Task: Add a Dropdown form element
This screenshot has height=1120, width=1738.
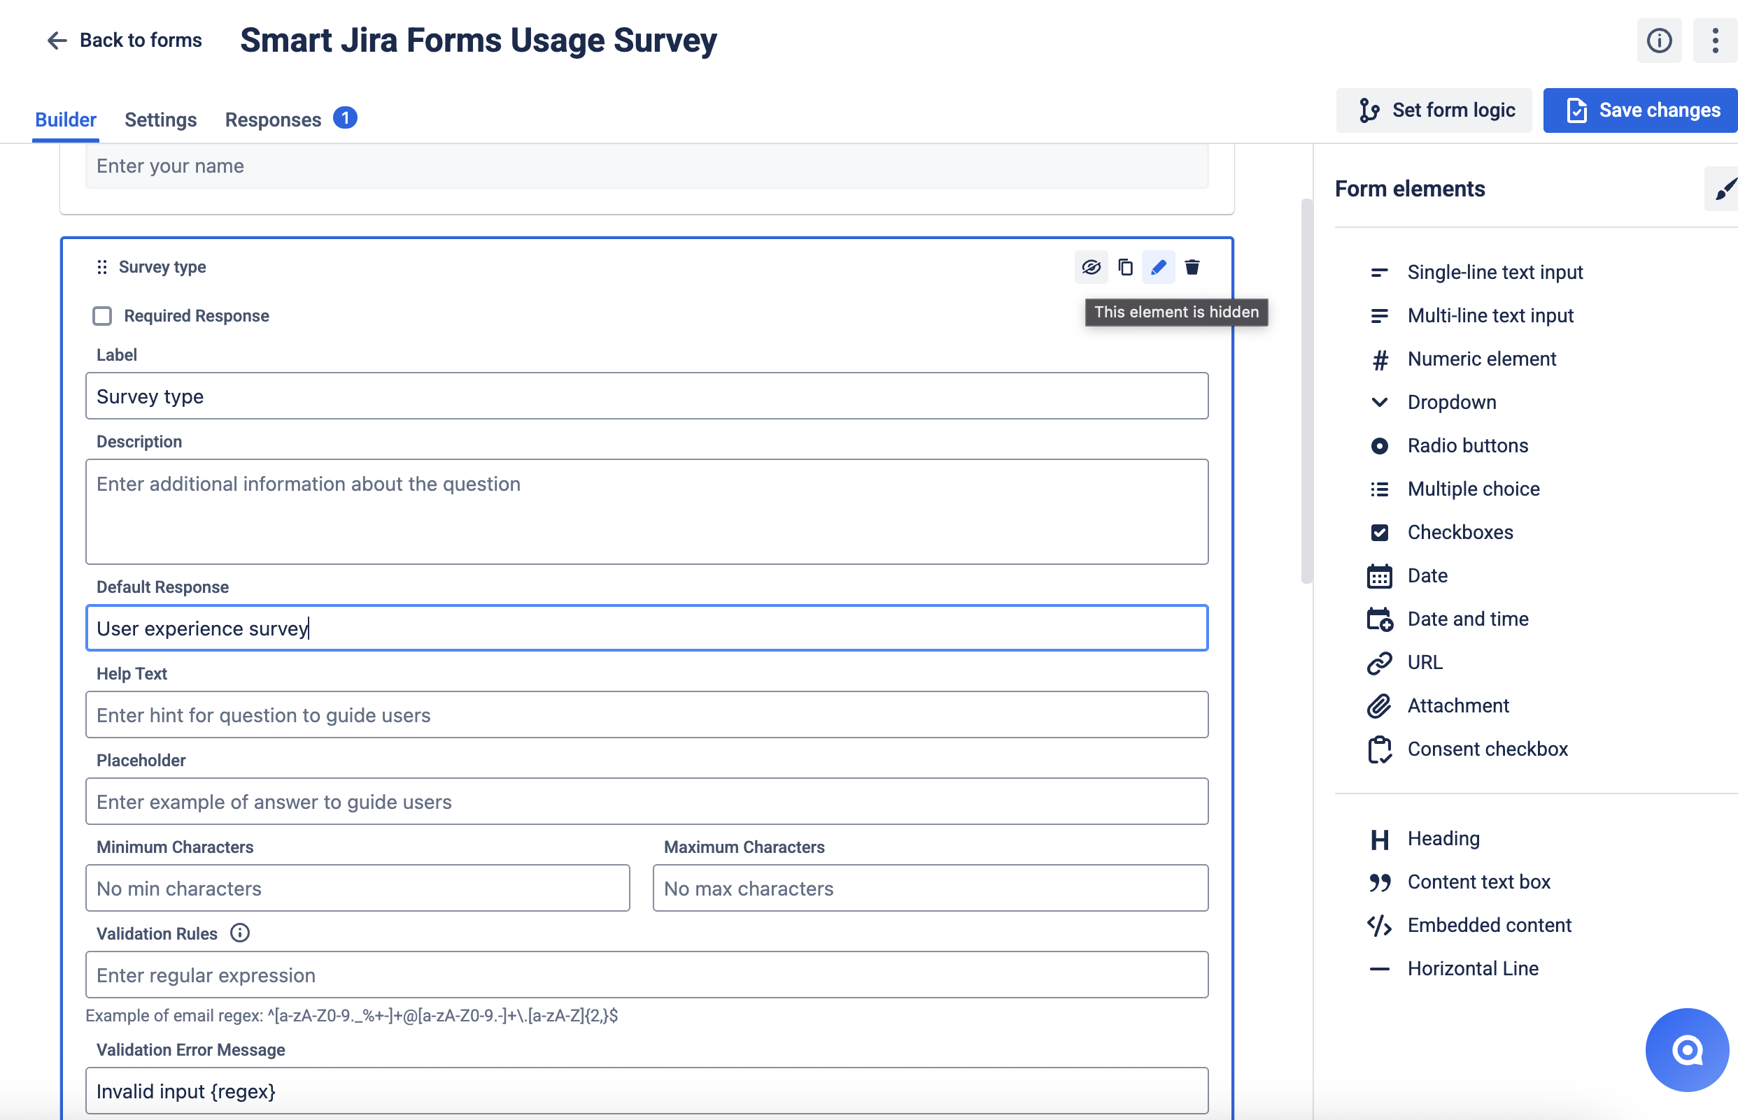Action: (x=1450, y=402)
